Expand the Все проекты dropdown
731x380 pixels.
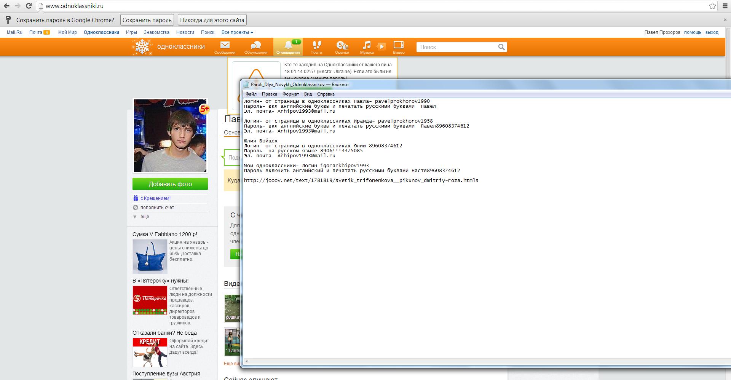tap(237, 32)
